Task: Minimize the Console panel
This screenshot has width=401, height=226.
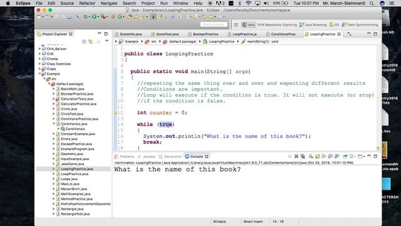Action: coord(369,156)
